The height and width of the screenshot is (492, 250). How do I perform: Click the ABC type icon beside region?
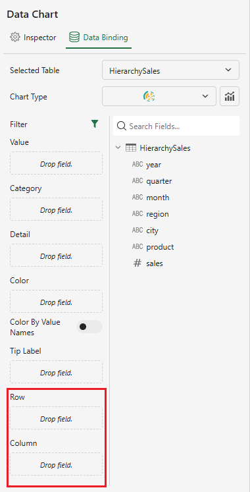[x=137, y=213]
